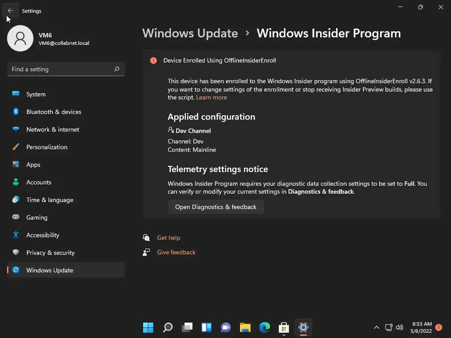Click the Give feedback person icon
Viewport: 451px width, 338px height.
[146, 252]
